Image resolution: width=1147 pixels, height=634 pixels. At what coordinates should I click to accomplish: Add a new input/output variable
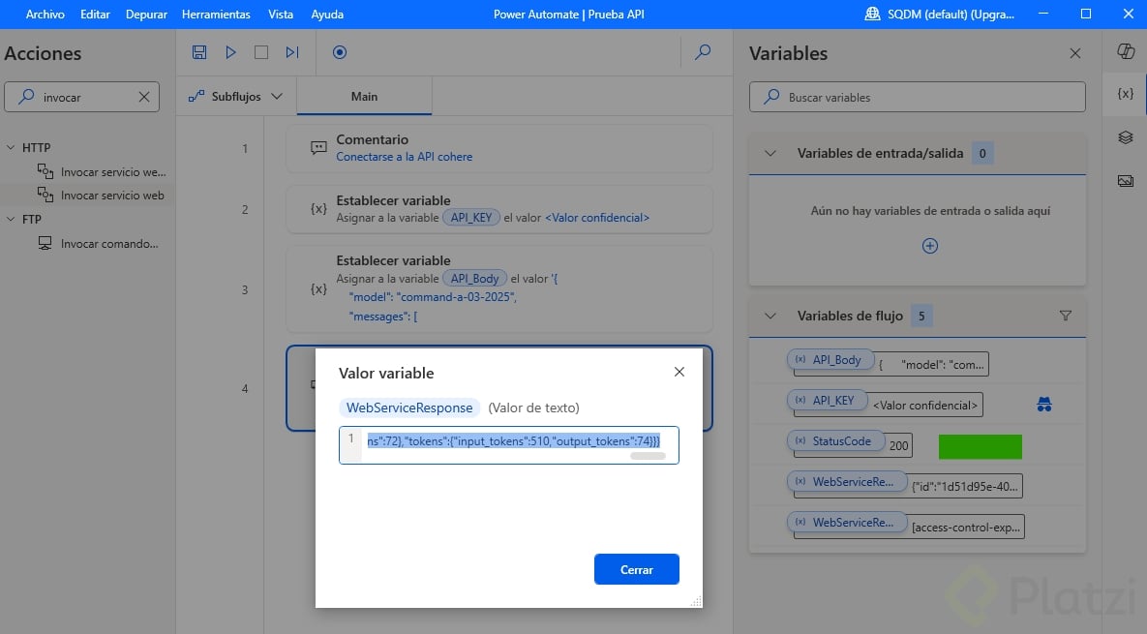(930, 246)
